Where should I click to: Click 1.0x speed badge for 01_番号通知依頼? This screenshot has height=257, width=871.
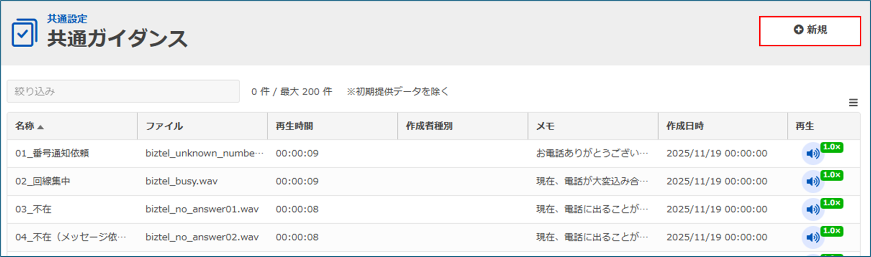coord(831,147)
